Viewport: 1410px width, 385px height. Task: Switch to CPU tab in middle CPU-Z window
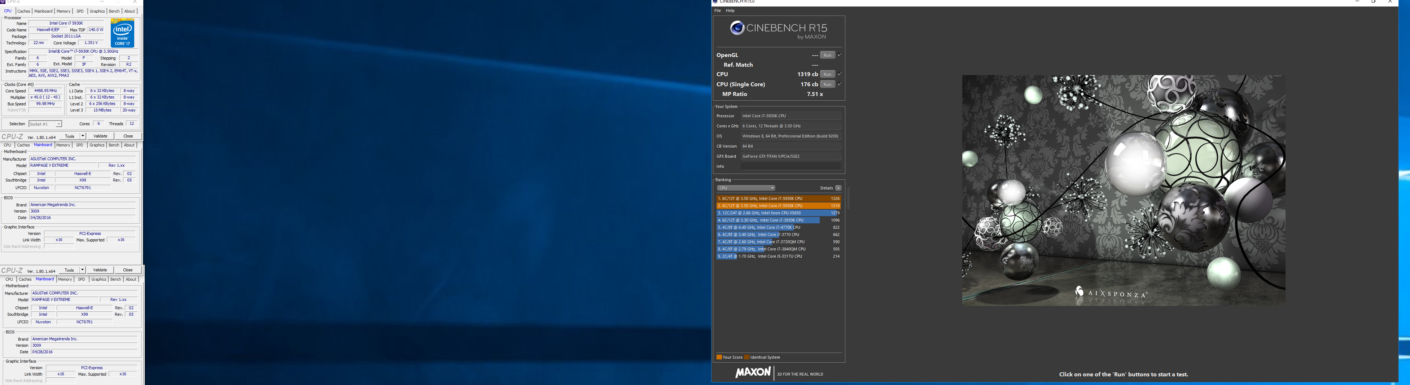(7, 145)
